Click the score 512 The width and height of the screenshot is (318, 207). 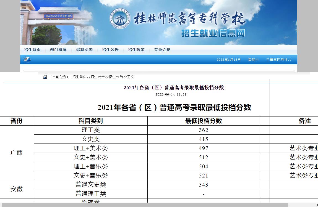click(x=204, y=157)
